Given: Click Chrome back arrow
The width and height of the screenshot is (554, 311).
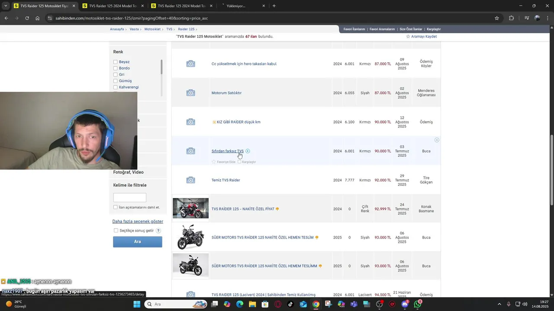Looking at the screenshot, I should click(6, 18).
